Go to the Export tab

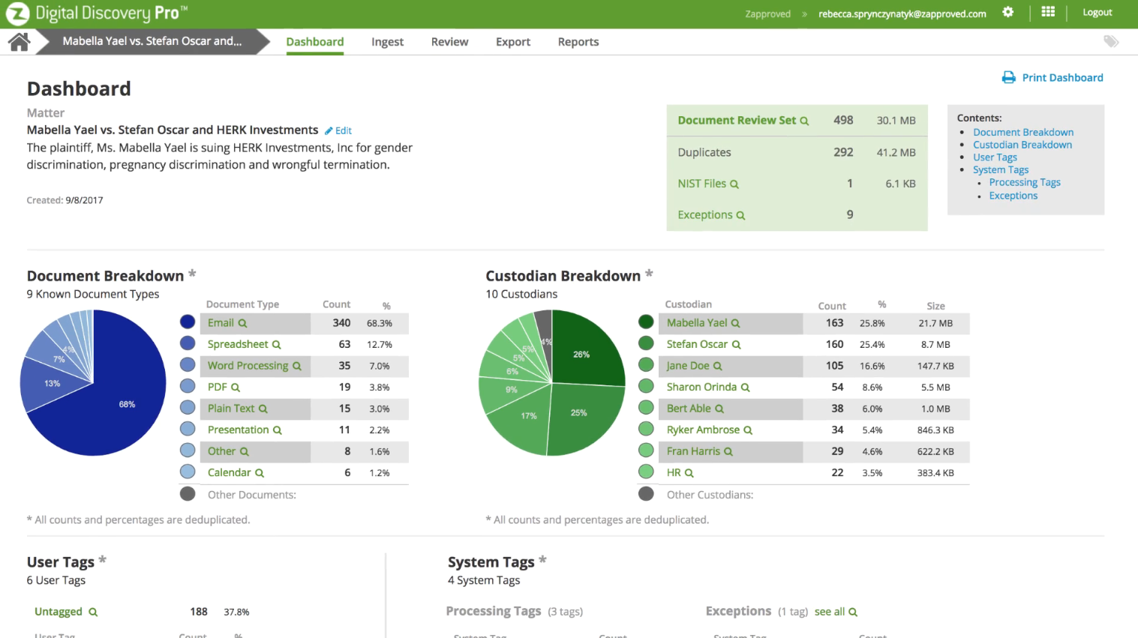click(x=512, y=42)
